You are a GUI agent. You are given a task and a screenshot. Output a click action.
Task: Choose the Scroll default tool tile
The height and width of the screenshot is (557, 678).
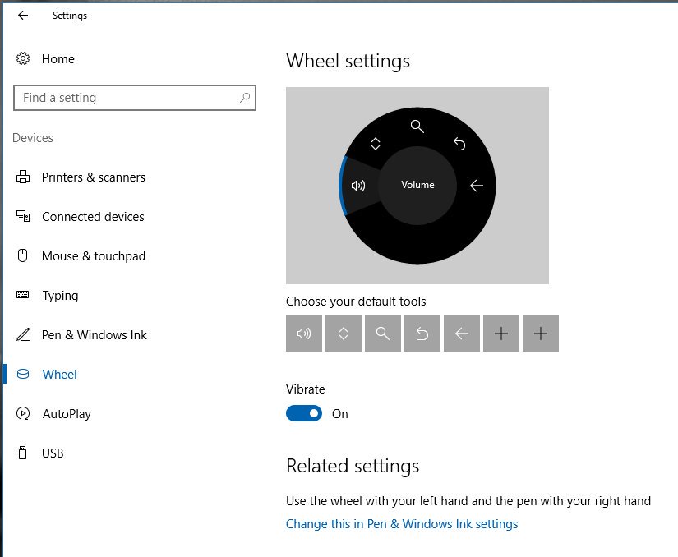(x=344, y=334)
